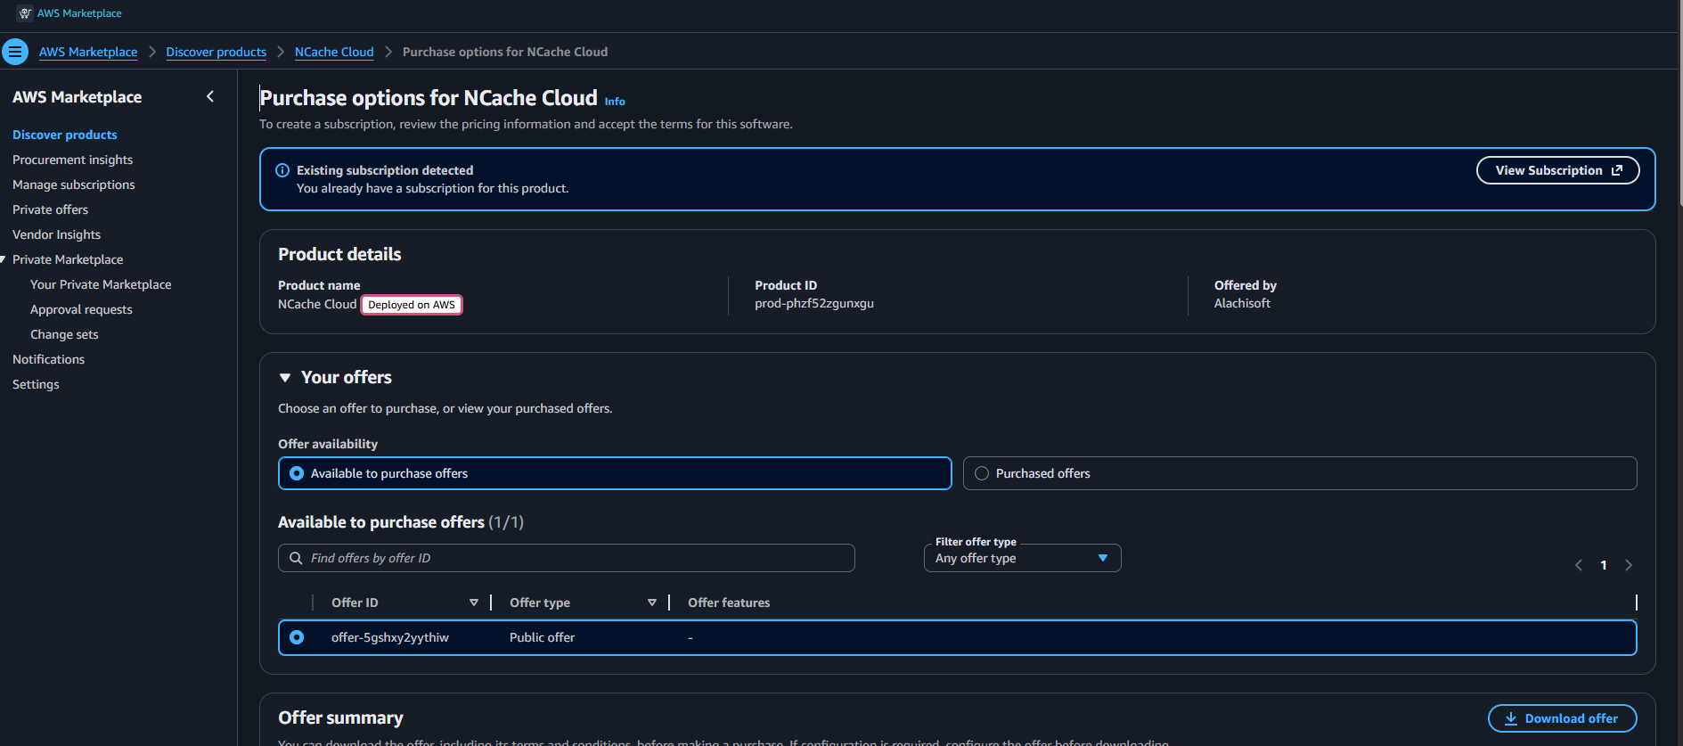Open the Info link beside page title

coord(615,102)
